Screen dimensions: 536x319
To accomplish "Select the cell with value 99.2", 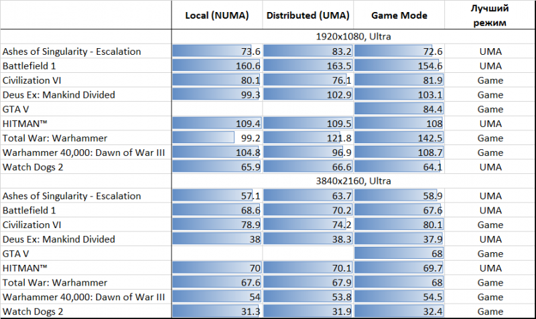I will click(217, 138).
